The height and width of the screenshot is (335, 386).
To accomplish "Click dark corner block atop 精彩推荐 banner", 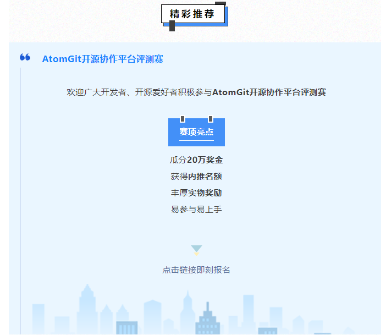I will click(x=220, y=4).
